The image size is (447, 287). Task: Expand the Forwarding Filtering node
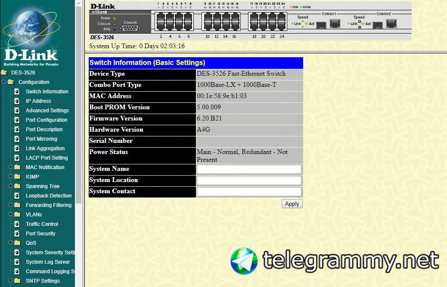point(10,205)
